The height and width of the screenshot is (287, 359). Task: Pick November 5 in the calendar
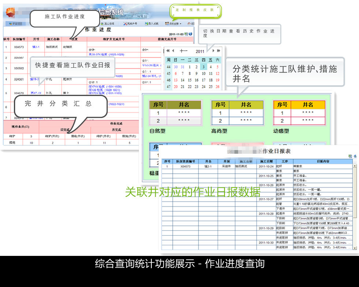point(218,67)
